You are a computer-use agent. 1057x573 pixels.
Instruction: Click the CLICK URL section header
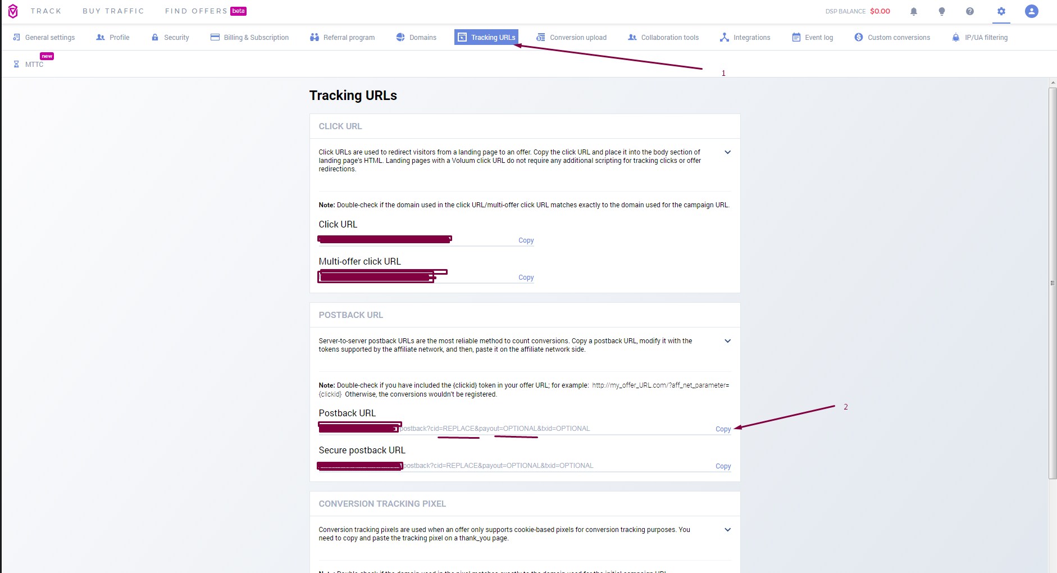[340, 126]
